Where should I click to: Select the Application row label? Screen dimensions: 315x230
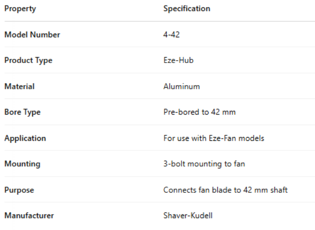pos(25,138)
